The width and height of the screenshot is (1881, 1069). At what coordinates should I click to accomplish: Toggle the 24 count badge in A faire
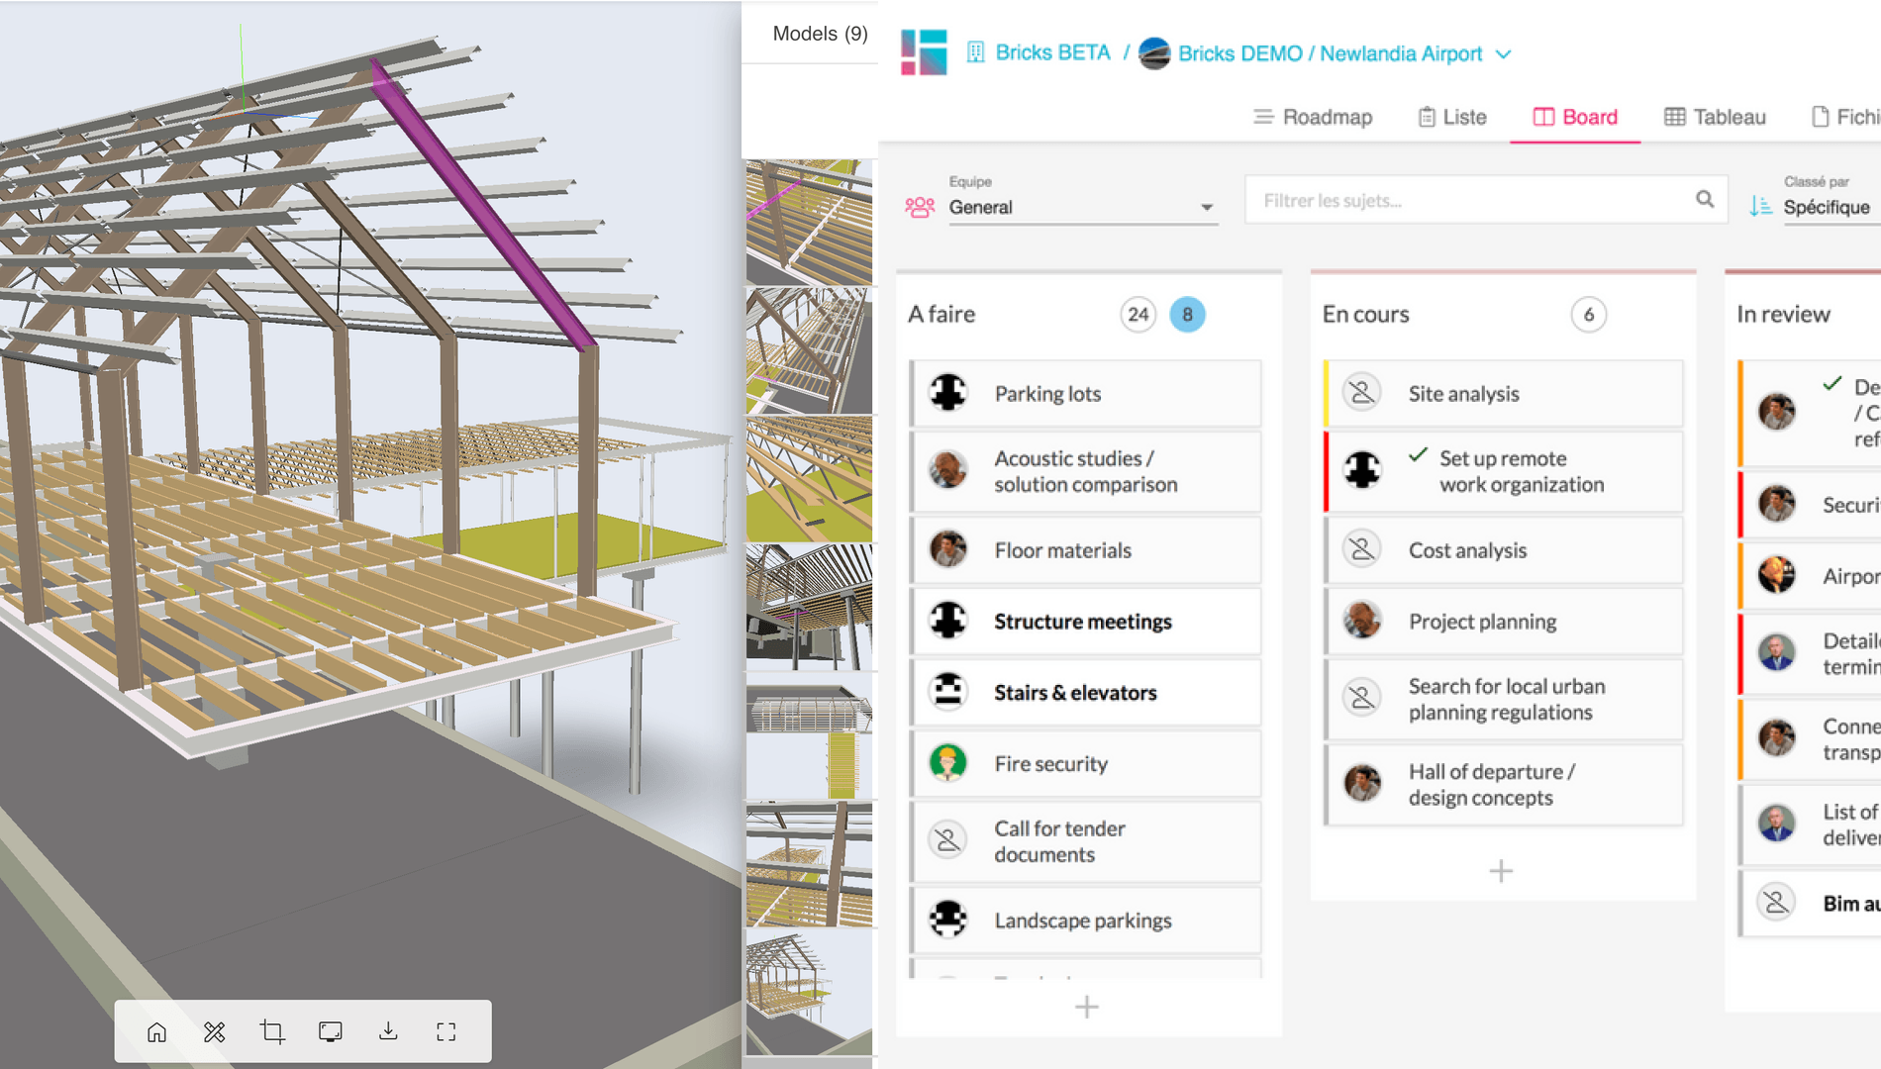(1138, 315)
